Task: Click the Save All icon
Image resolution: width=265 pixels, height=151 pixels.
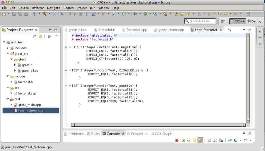Action: 20,14
